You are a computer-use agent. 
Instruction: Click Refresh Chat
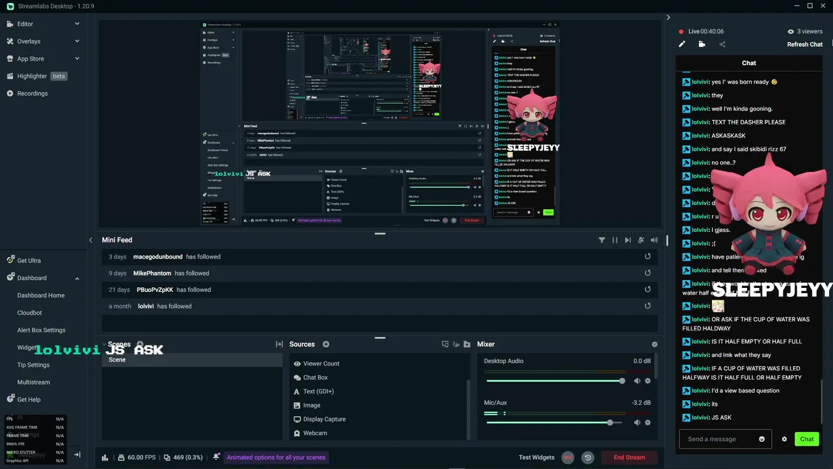tap(804, 44)
